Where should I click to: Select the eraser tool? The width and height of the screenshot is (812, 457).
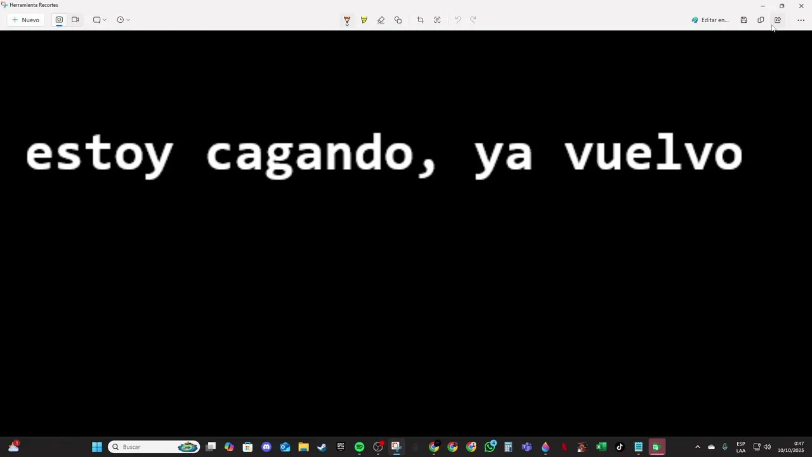[x=381, y=20]
